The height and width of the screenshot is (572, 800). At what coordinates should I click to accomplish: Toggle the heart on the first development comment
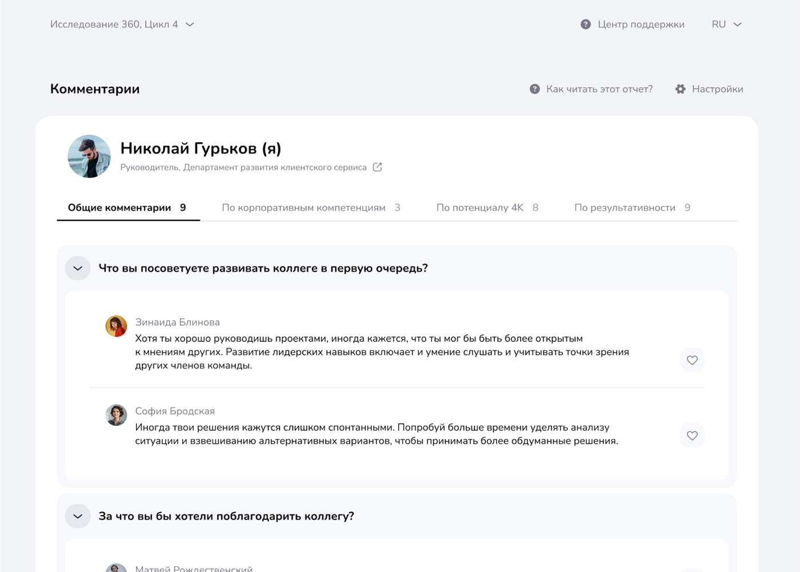tap(692, 360)
